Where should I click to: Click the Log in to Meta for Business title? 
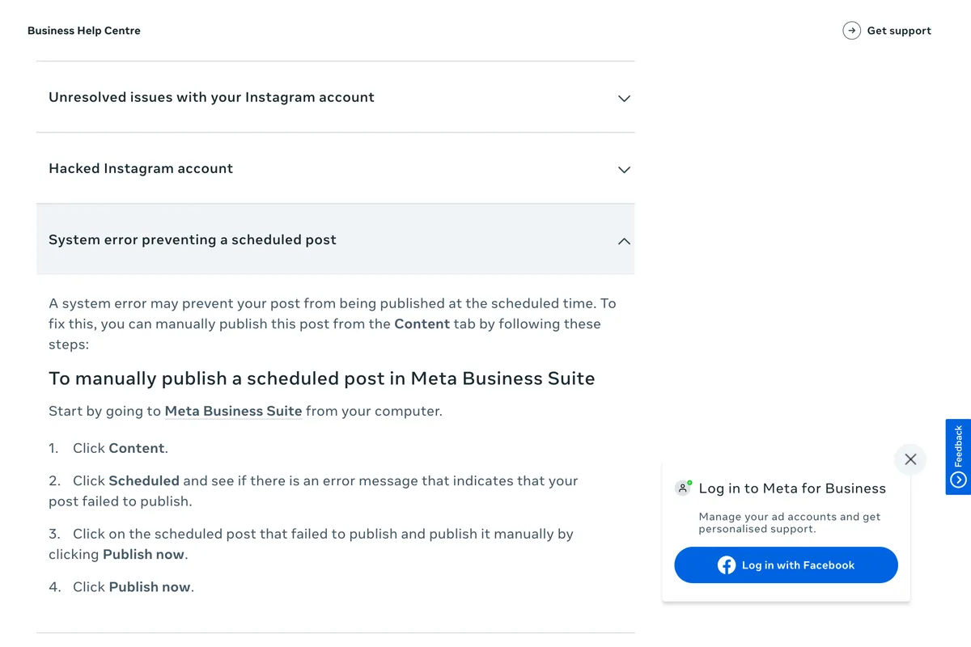792,488
